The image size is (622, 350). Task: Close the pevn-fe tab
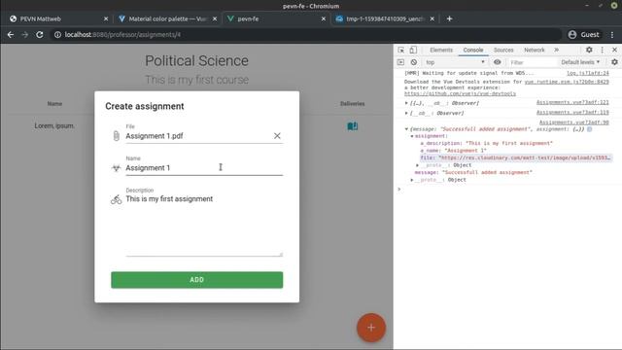(x=324, y=19)
